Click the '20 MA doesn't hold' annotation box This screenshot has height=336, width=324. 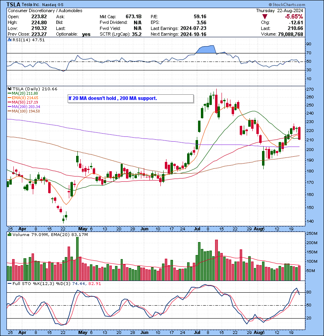[x=130, y=98]
